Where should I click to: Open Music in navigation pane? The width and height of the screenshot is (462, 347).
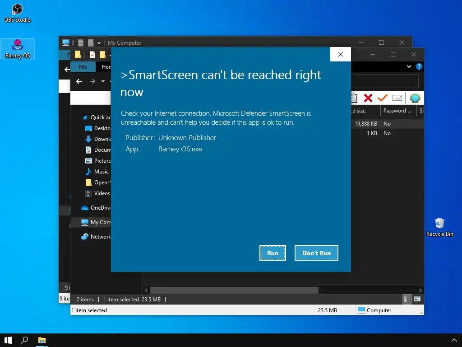[x=97, y=171]
